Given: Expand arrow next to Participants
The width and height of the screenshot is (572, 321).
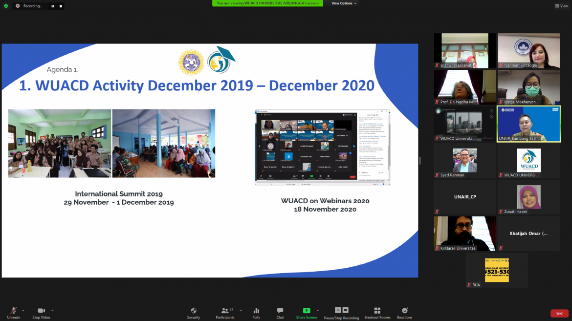Looking at the screenshot, I should pos(241,311).
